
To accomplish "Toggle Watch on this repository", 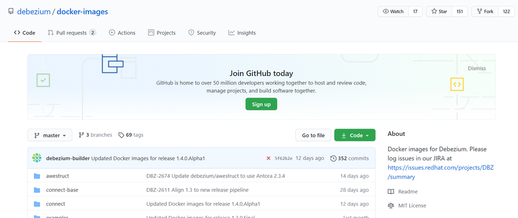I will [393, 12].
